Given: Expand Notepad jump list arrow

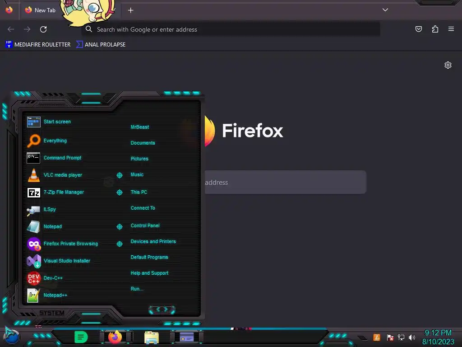Looking at the screenshot, I should pos(119,227).
